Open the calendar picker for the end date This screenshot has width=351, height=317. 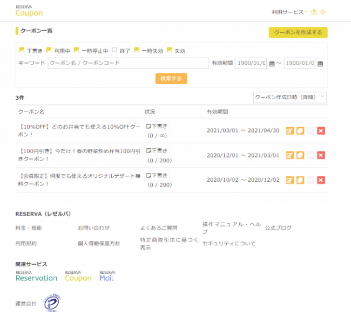(320, 64)
